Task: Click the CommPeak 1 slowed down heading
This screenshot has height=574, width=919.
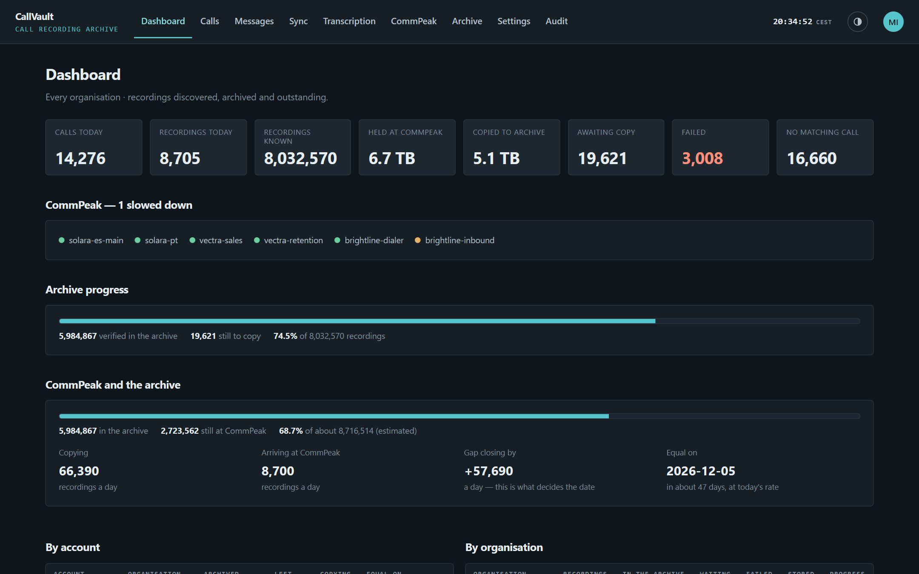Action: (119, 205)
